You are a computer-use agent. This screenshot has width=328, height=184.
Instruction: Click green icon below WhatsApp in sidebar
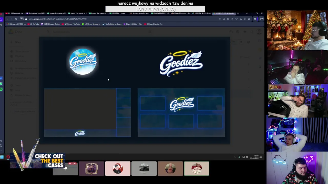[x=1, y=89]
